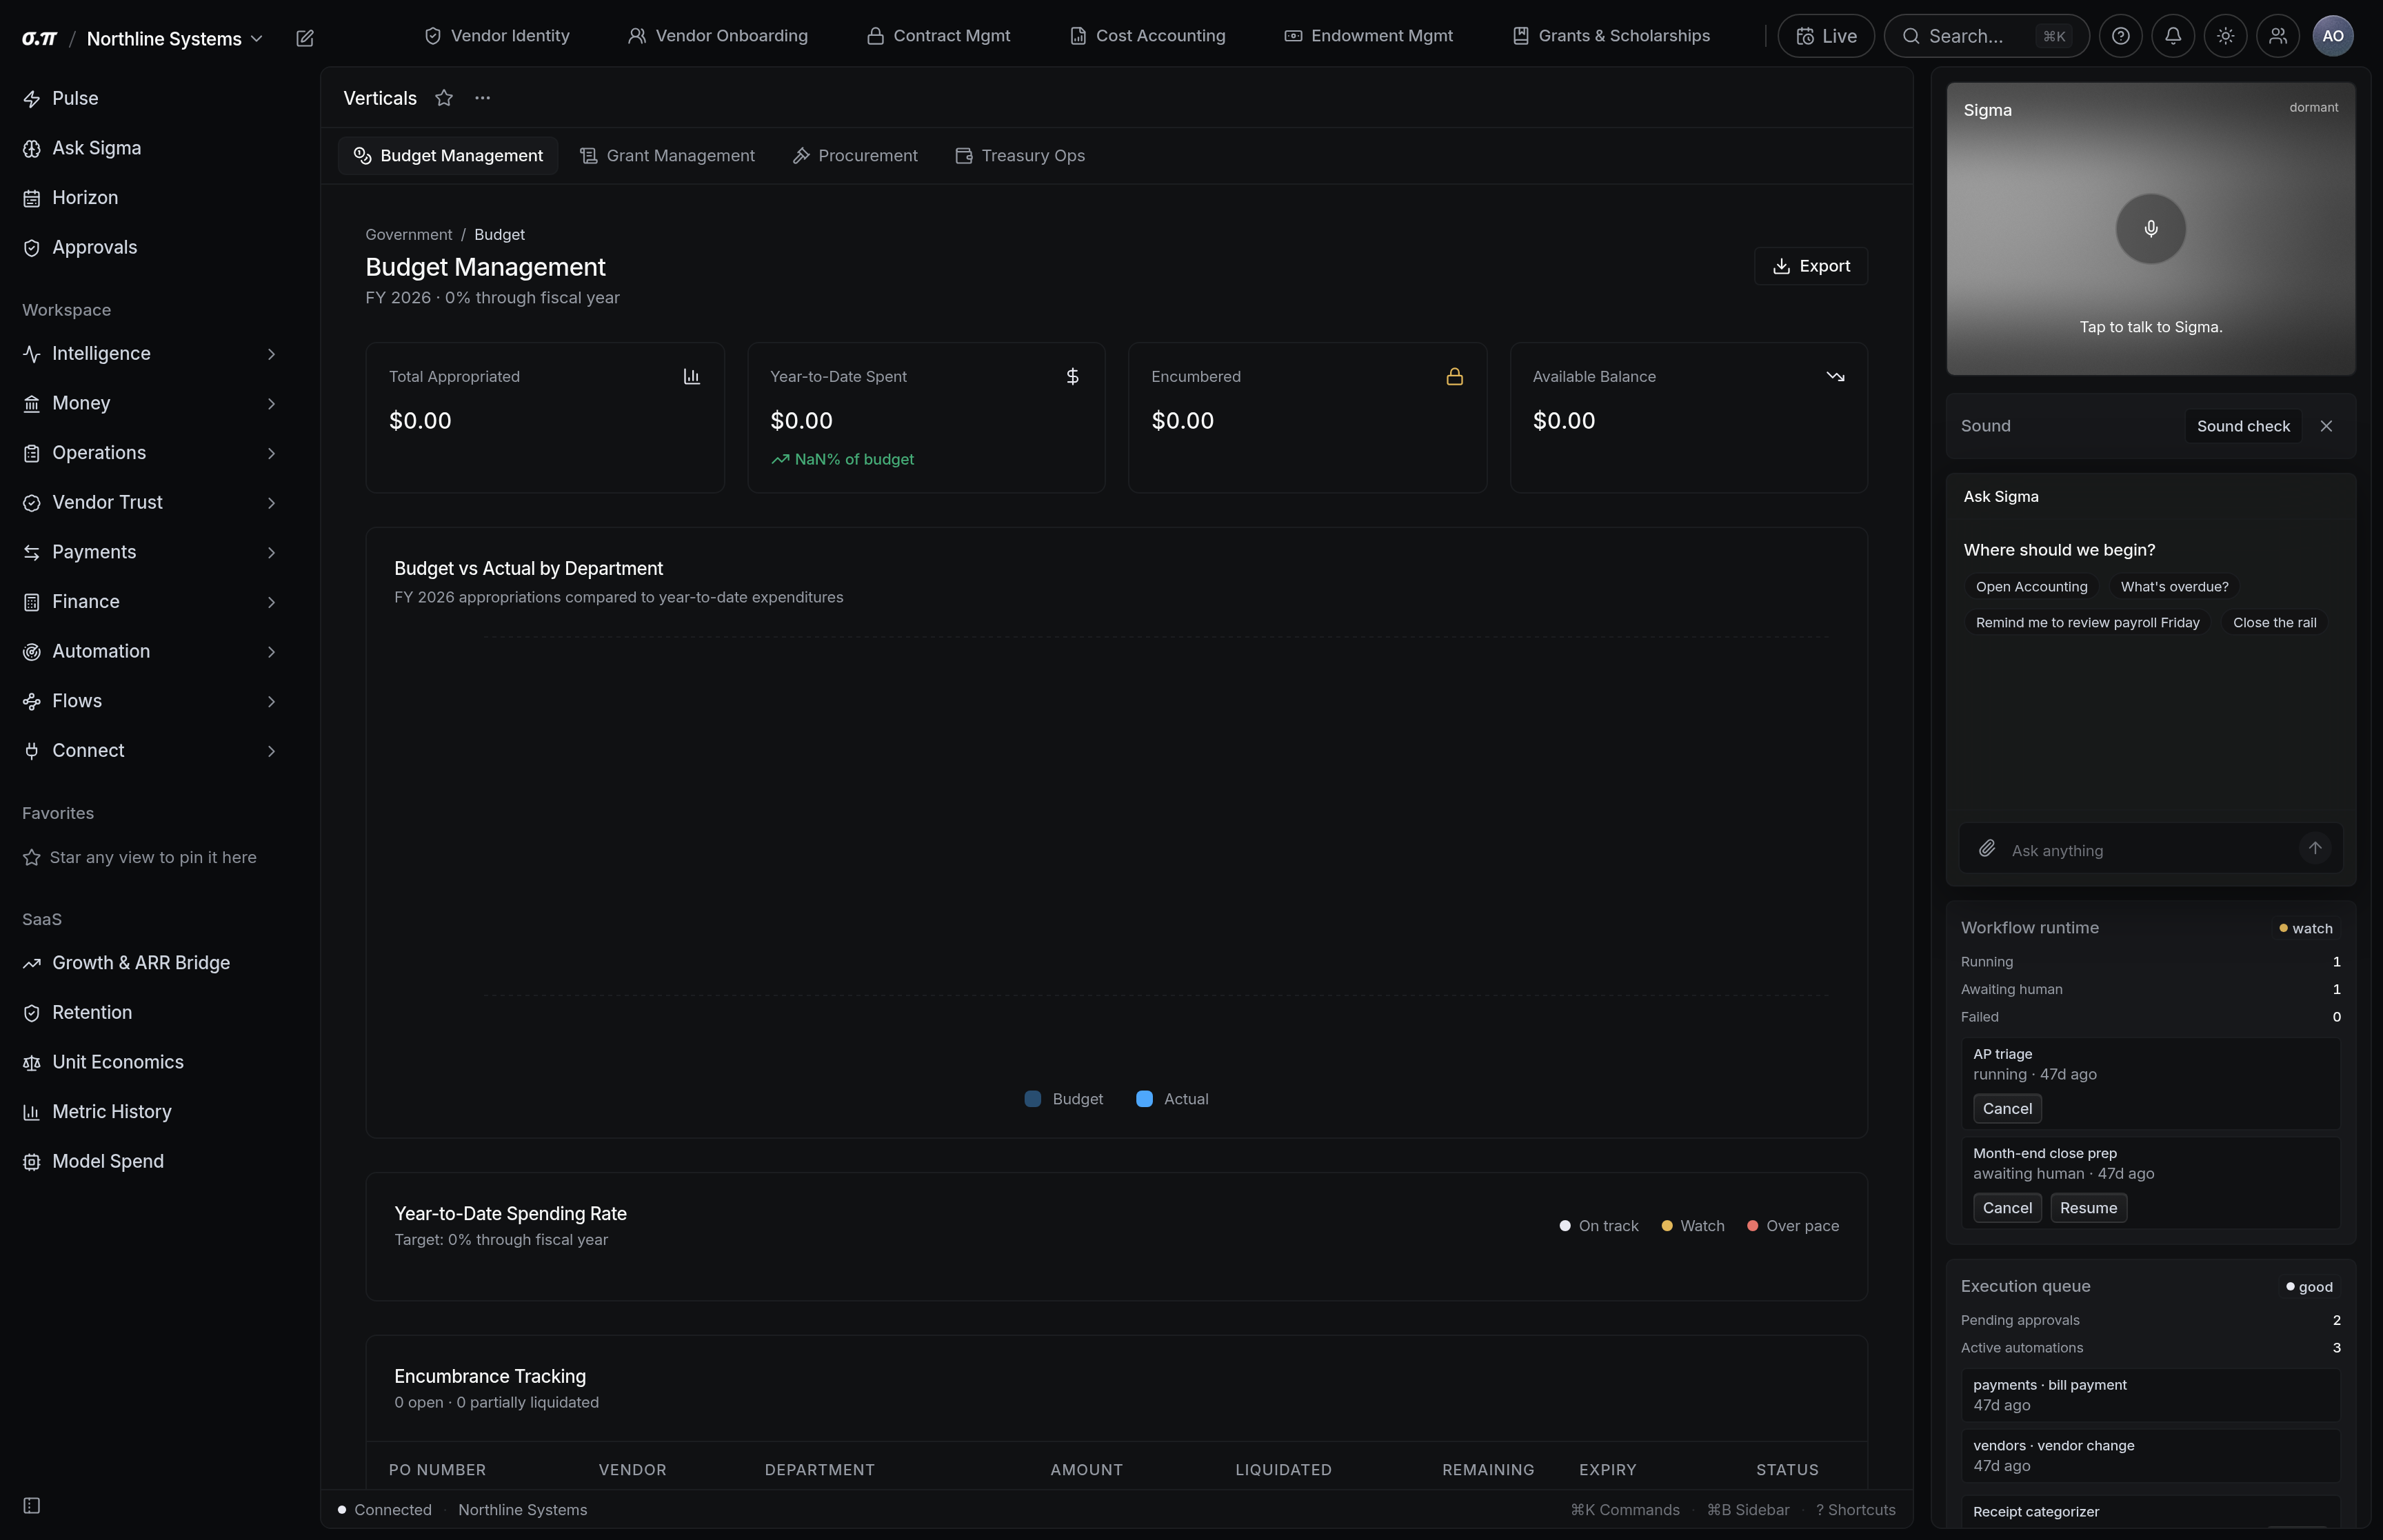This screenshot has width=2383, height=1540.
Task: Click the lock icon on Encumbered card
Action: 1454,376
